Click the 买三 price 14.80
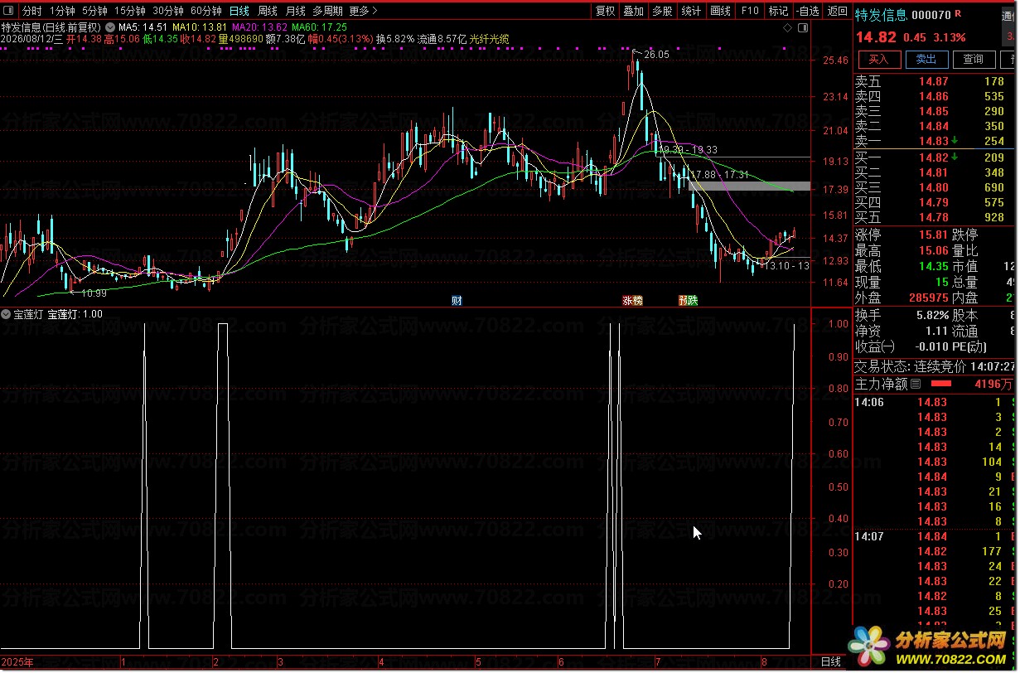Image resolution: width=1020 pixels, height=673 pixels. click(x=933, y=187)
